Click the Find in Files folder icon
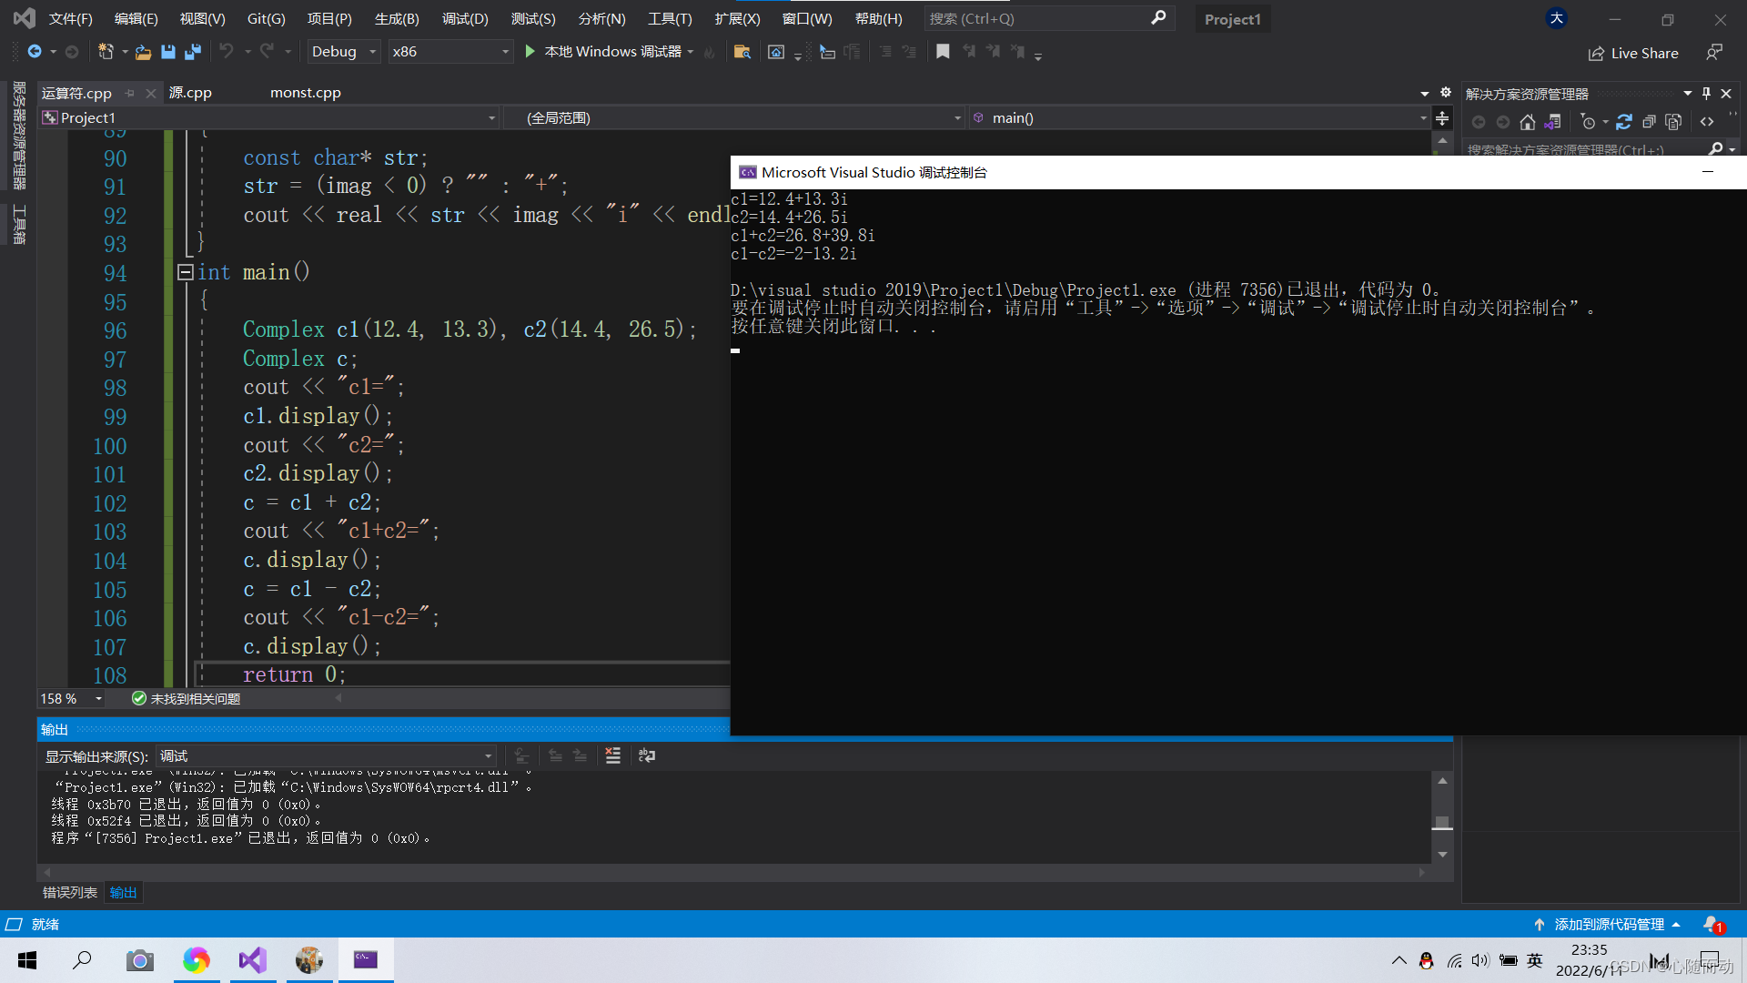 click(x=742, y=52)
